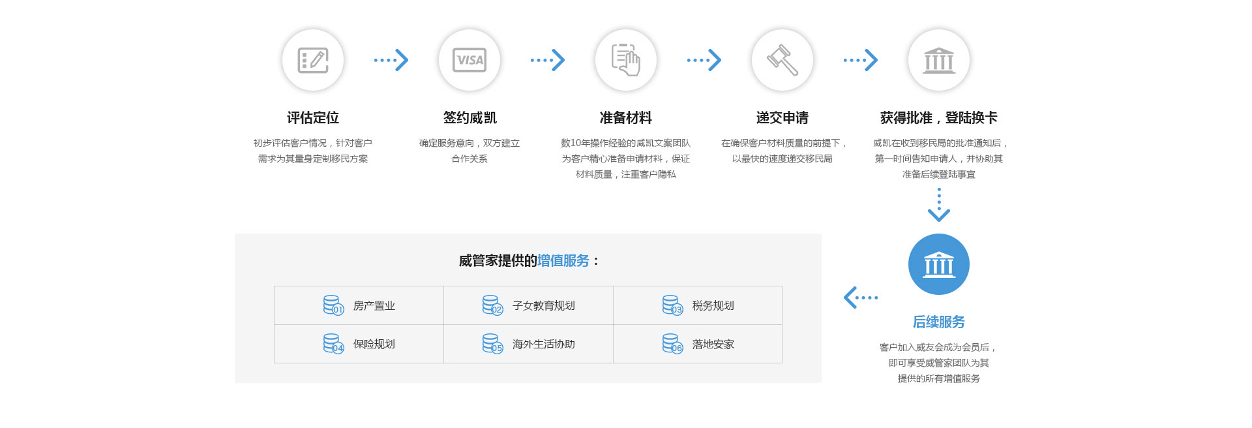Click the 01 database icon beside 房产置业

[333, 305]
